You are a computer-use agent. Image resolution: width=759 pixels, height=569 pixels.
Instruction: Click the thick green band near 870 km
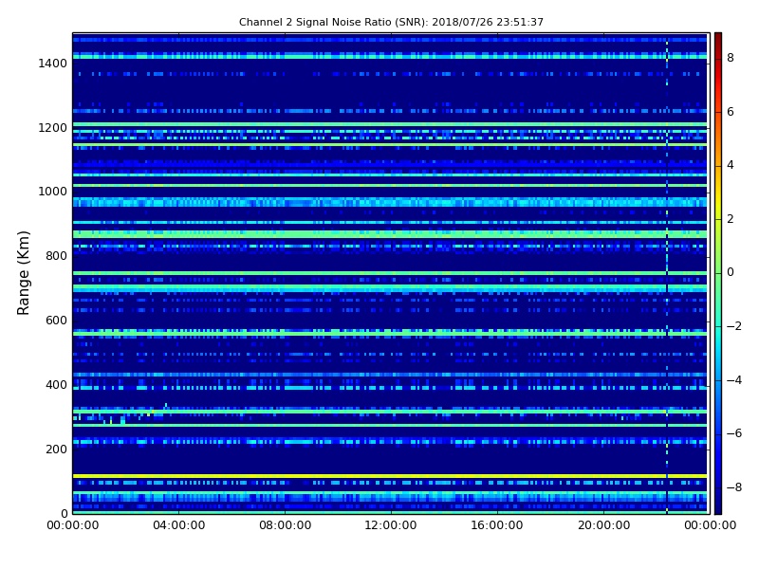point(390,233)
